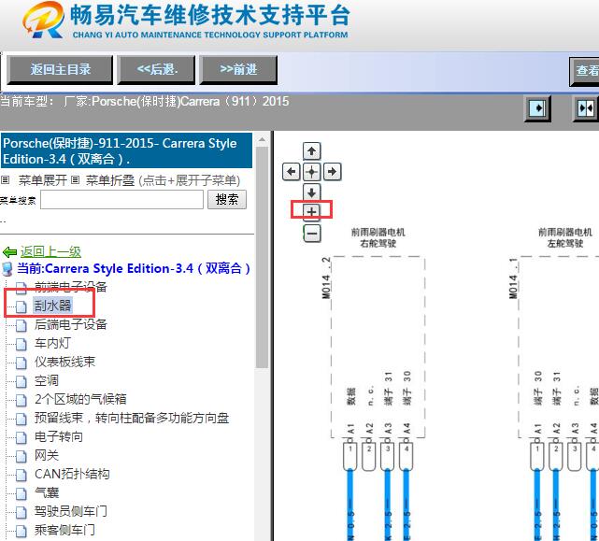This screenshot has width=599, height=541.
Task: Open 预留线束，转向柱配备多功能方向盘 item
Action: (132, 418)
